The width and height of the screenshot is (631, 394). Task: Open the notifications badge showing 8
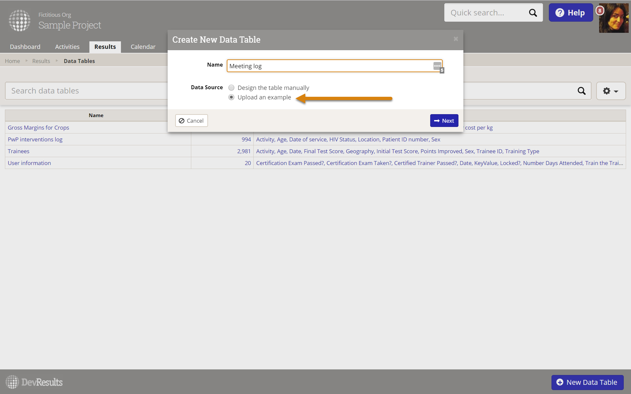(600, 10)
